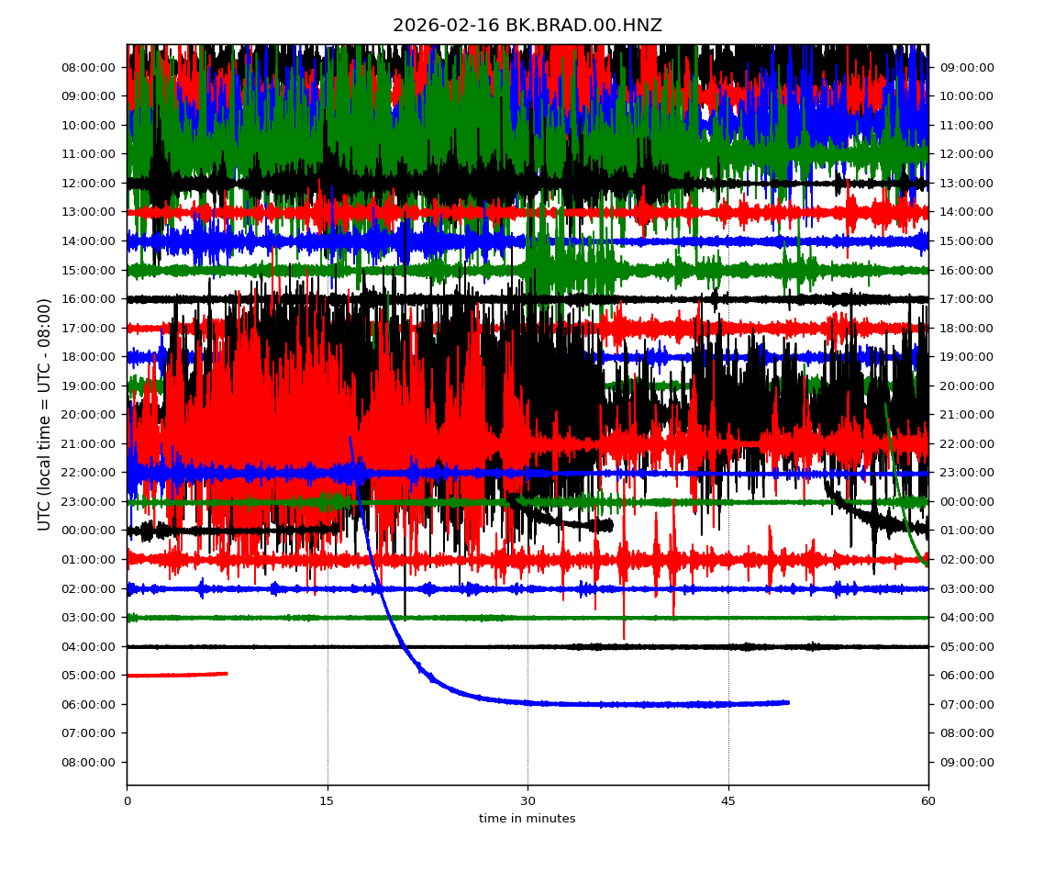Click the short red trace at 05:00:00
This screenshot has height=872, width=1055.
click(179, 675)
